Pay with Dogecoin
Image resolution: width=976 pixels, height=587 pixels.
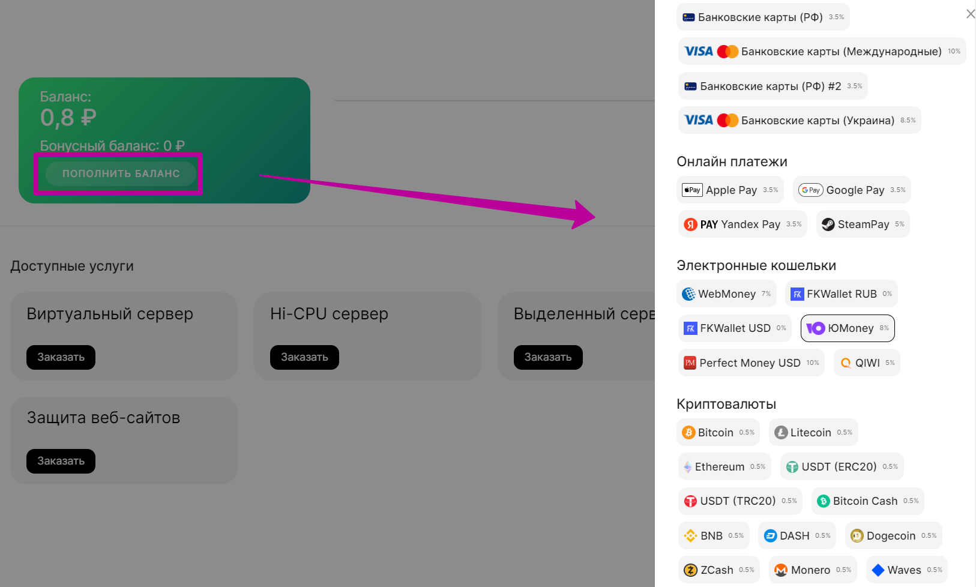click(894, 535)
